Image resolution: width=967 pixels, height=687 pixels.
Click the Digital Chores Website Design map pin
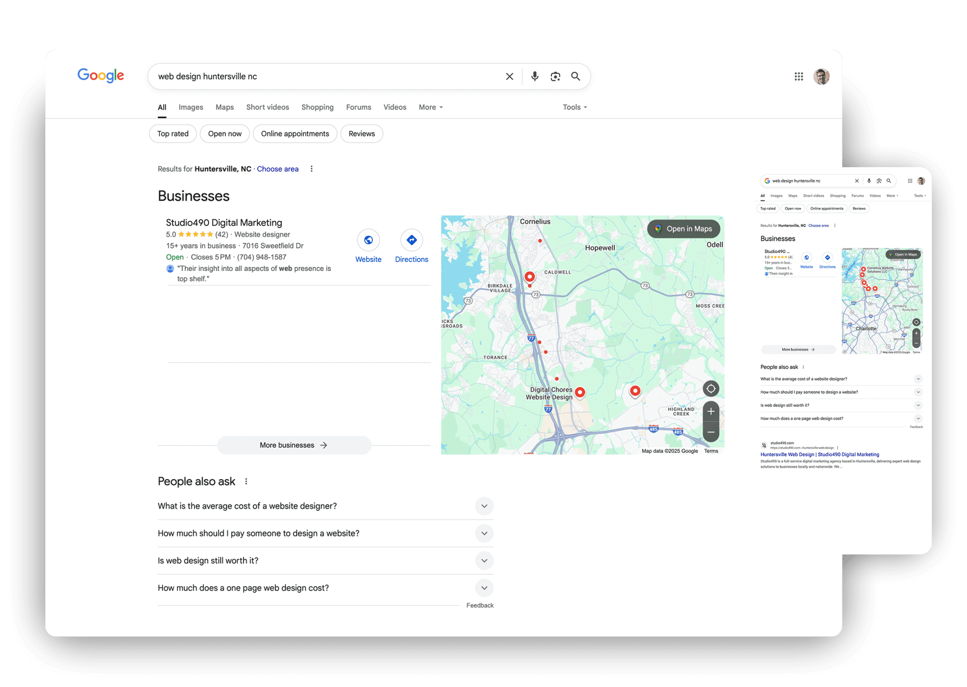(580, 393)
